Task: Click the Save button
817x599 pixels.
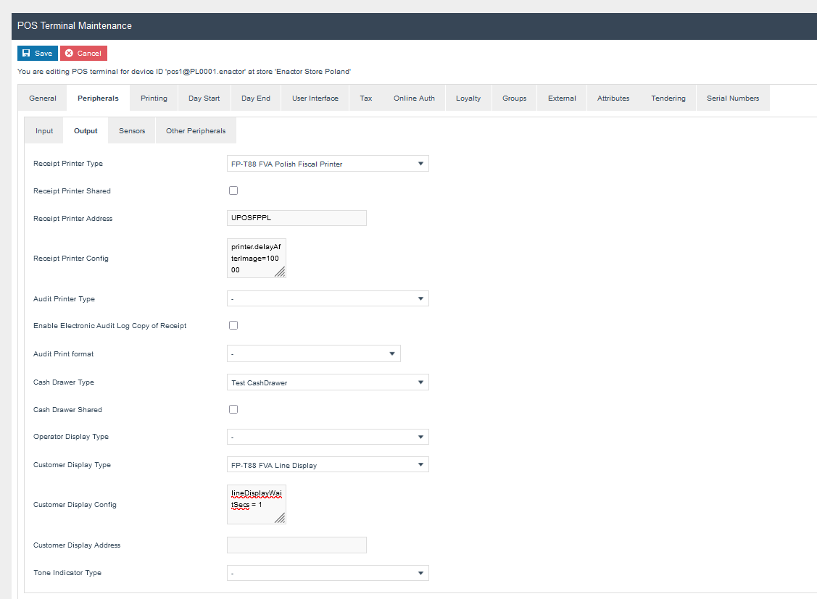Action: [37, 54]
